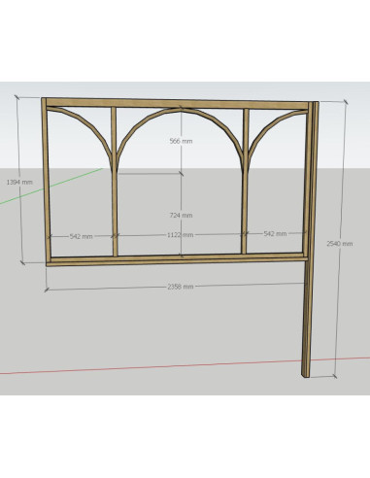
Task: Select the 566 mm arch height dimension
Action: click(x=181, y=141)
